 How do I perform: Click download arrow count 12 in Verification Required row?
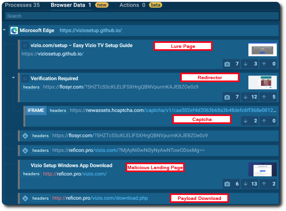[250, 97]
